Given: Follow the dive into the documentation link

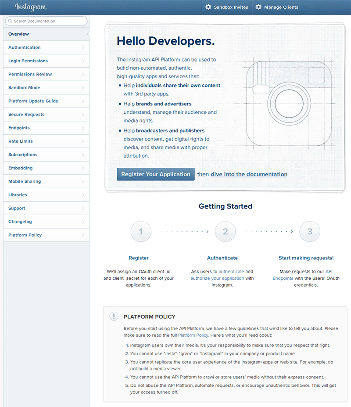Looking at the screenshot, I should (x=249, y=174).
